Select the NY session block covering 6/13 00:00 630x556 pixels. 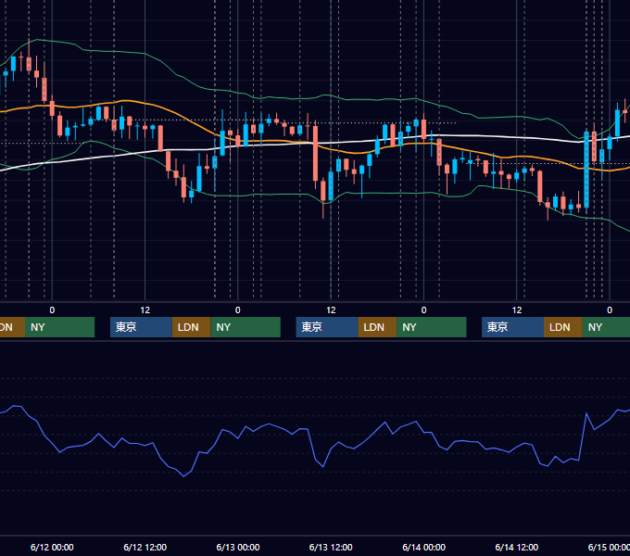[x=246, y=327]
